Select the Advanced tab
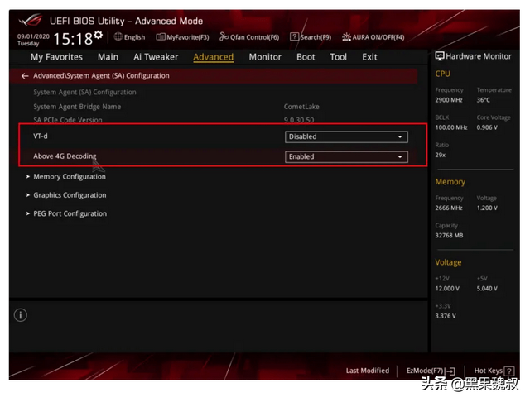Image resolution: width=530 pixels, height=402 pixels. tap(214, 57)
